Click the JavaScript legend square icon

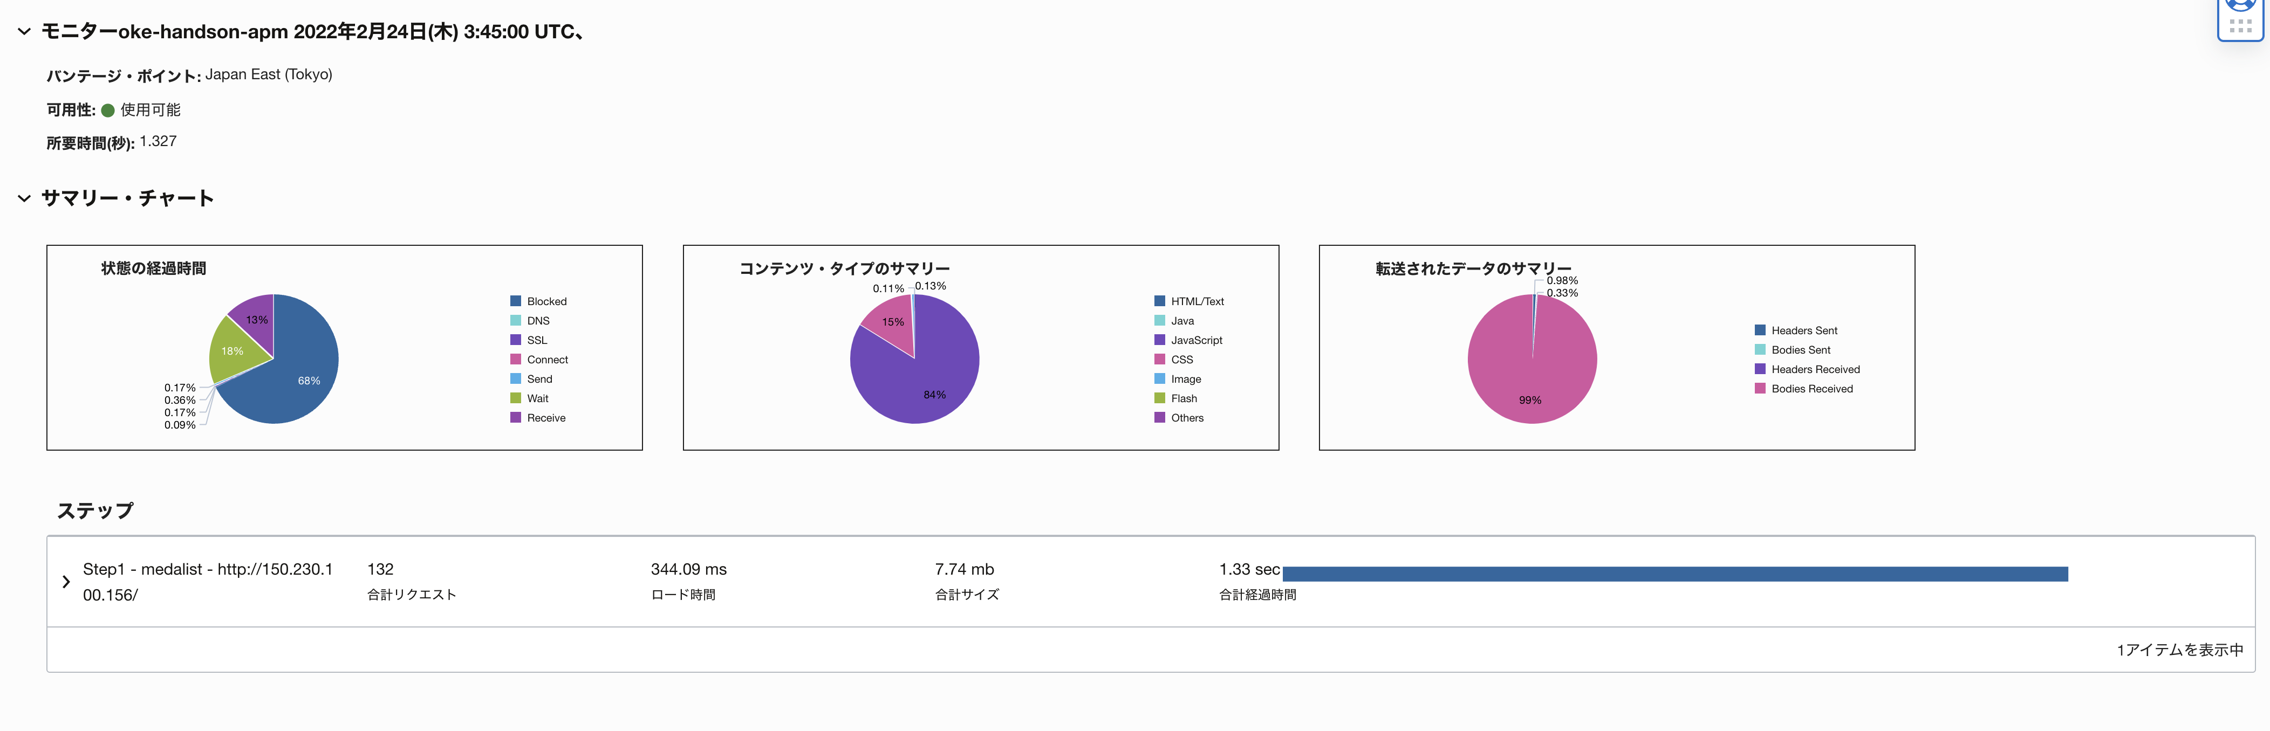(1160, 340)
